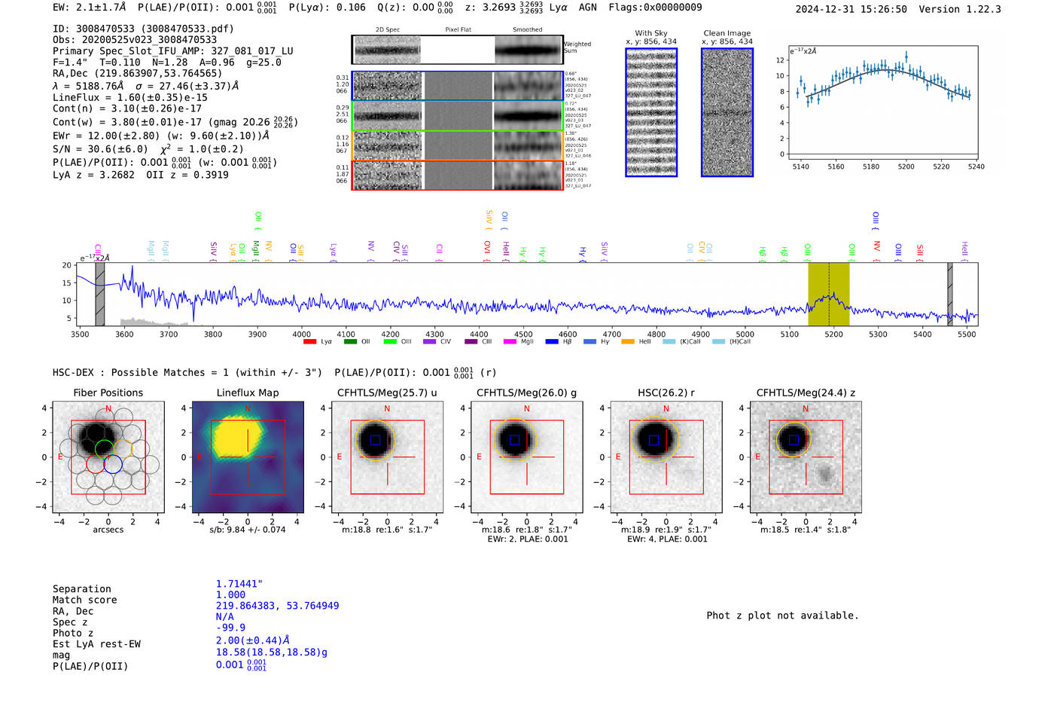Select the green-bordered 2D fiber spectrum row

[457, 116]
